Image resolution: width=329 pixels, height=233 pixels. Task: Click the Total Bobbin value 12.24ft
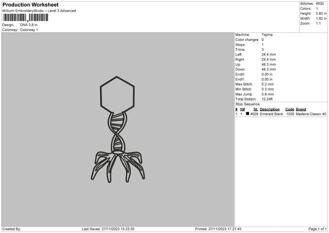pos(267,99)
